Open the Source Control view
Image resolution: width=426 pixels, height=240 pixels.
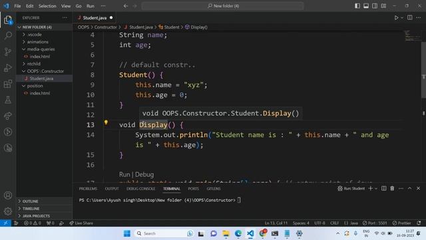coord(8,52)
